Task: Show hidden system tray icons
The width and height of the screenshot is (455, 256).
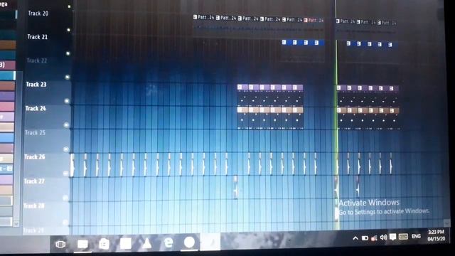Action: [x=355, y=238]
